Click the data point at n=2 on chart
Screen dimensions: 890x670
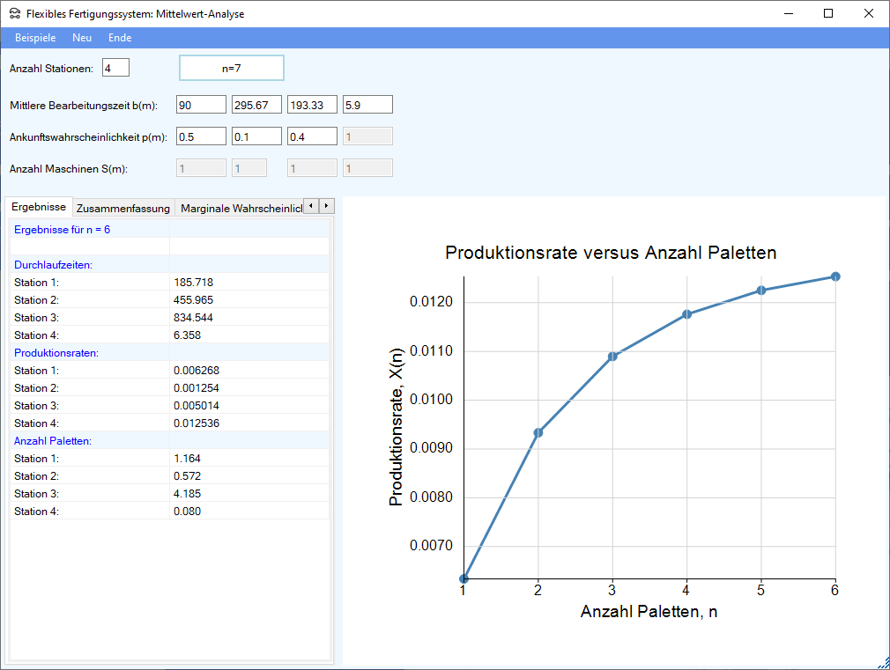click(x=538, y=432)
